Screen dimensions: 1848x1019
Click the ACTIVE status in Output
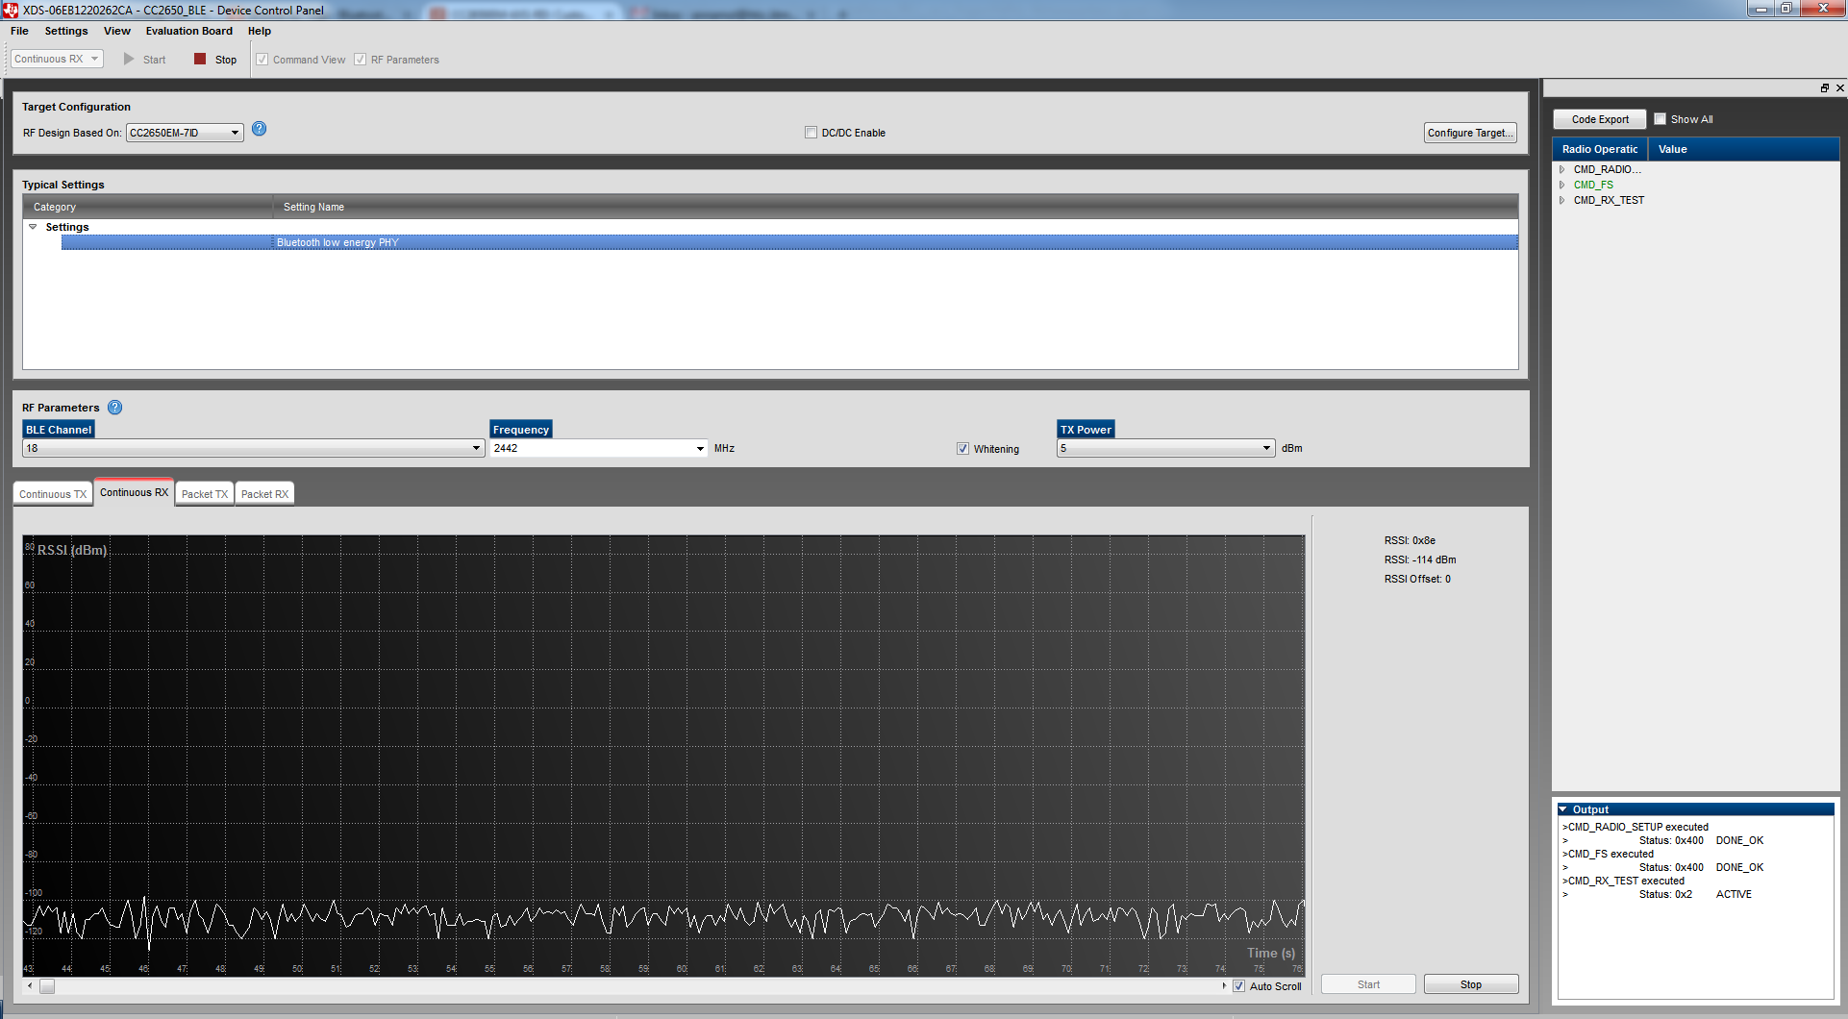tap(1734, 894)
